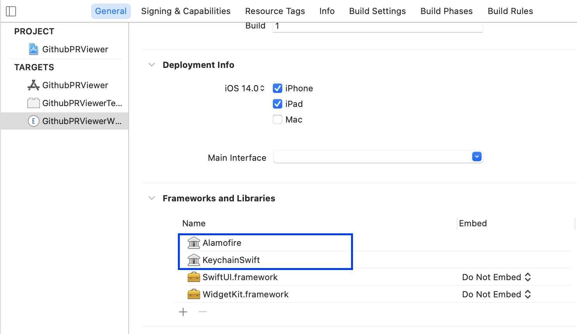Select the SwiftUI.framework row

click(371, 277)
